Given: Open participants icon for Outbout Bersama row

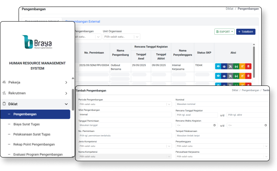Looking at the screenshot, I should (224, 66).
